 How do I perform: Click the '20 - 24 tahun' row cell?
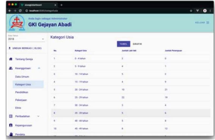(81, 90)
